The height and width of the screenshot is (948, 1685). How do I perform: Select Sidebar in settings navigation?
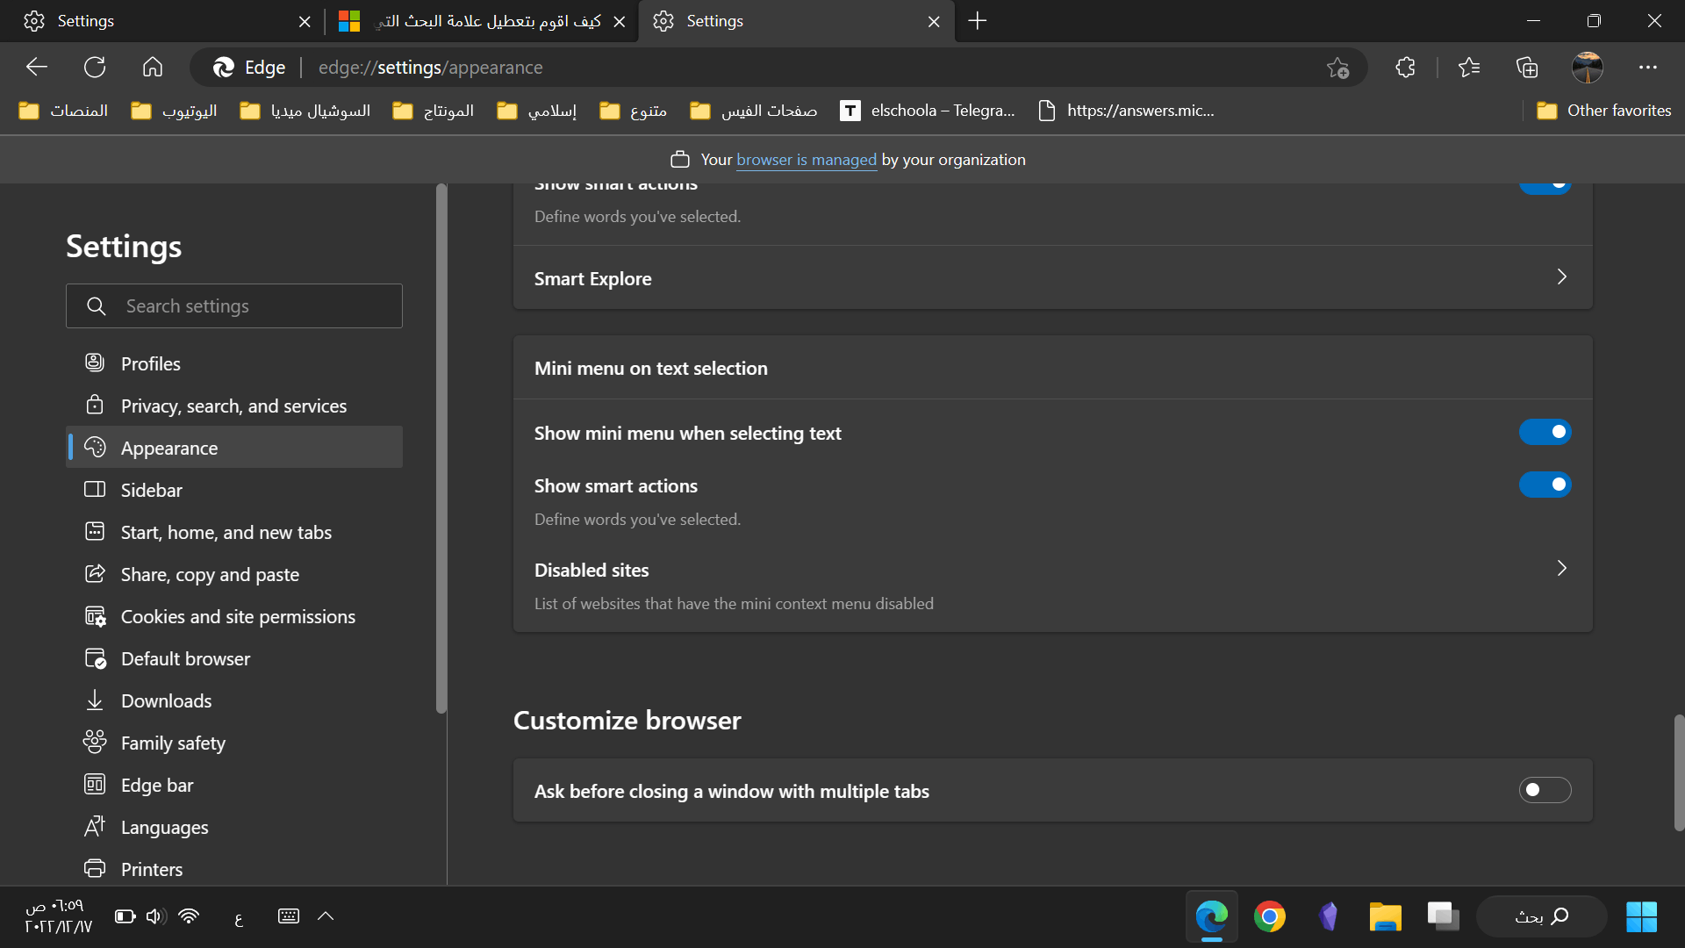coord(151,490)
